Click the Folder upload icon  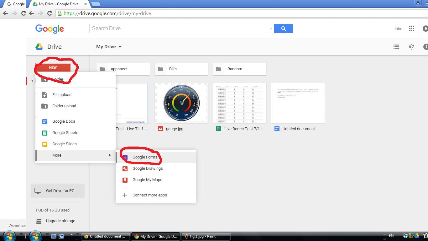pos(44,106)
